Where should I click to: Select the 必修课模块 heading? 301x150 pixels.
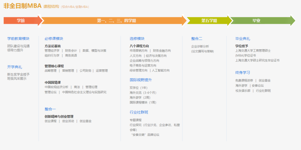click(54, 39)
